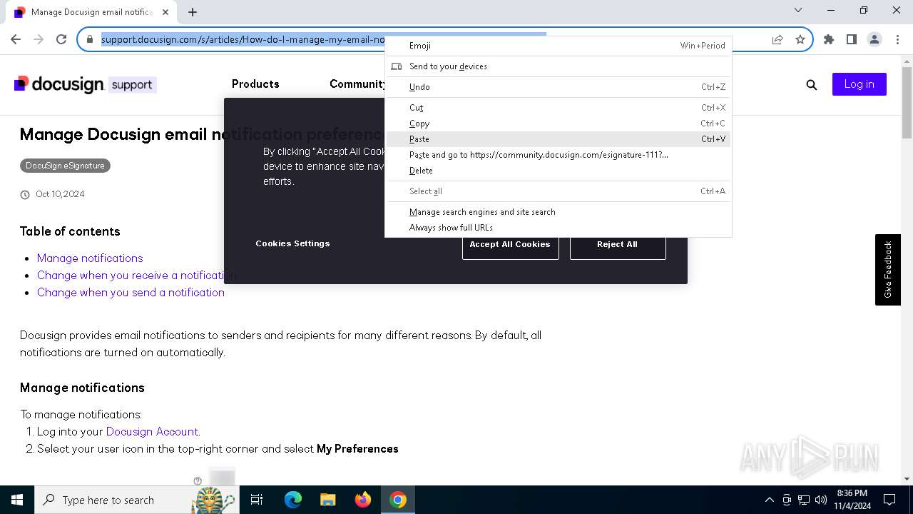The width and height of the screenshot is (913, 514).
Task: Launch Firefox from taskbar
Action: coord(363,500)
